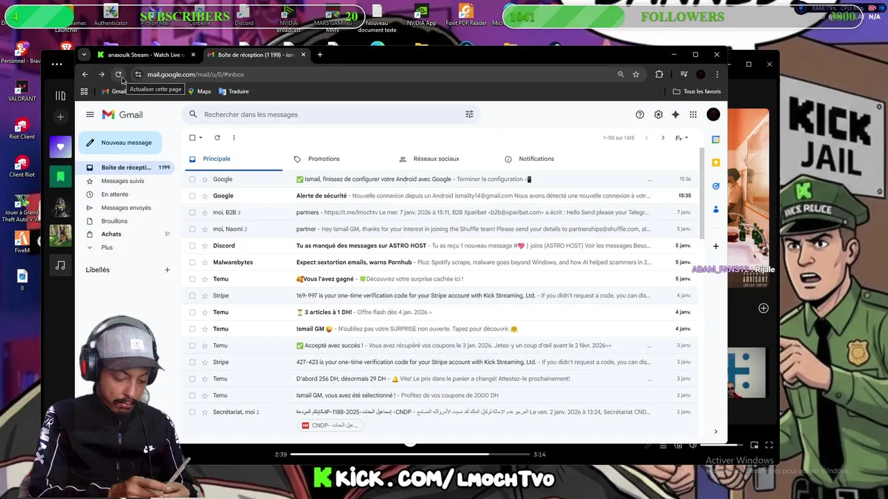Open Google Tasks in the side panel
The image size is (888, 499).
pos(716,186)
